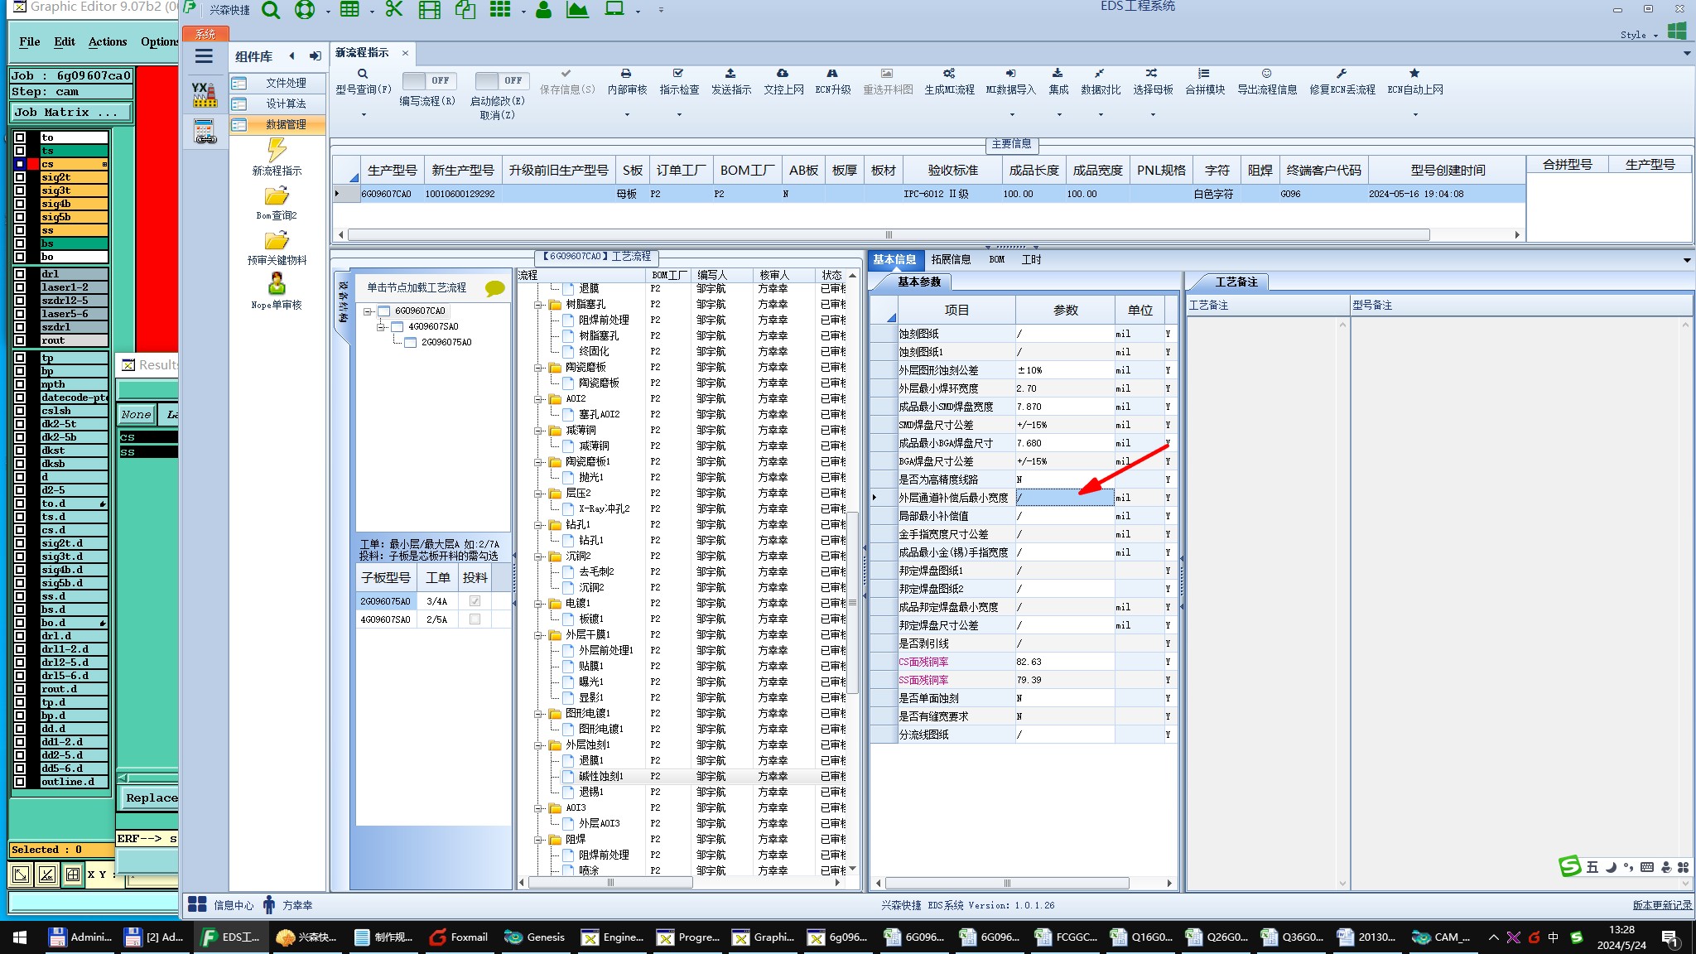
Task: Click the 生成MI流程 gears icon
Action: pyautogui.click(x=949, y=74)
